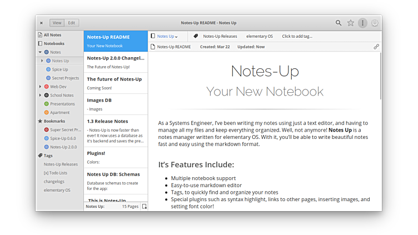The image size is (418, 235).
Task: Switch to Edit mode
Action: (x=72, y=23)
